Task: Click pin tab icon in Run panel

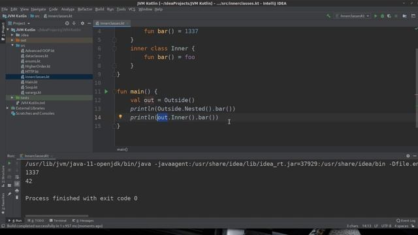Action: (9, 194)
